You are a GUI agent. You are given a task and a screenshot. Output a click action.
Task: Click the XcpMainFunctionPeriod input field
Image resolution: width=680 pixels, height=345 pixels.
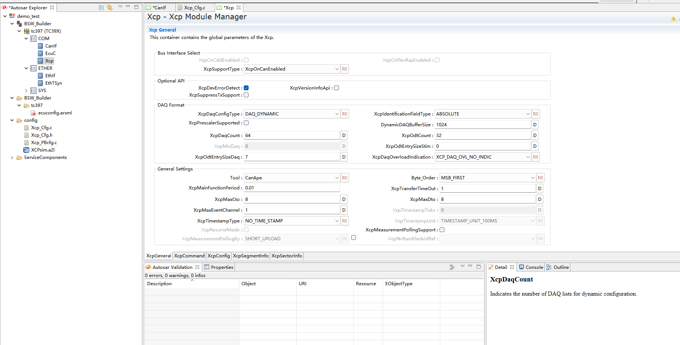[292, 188]
